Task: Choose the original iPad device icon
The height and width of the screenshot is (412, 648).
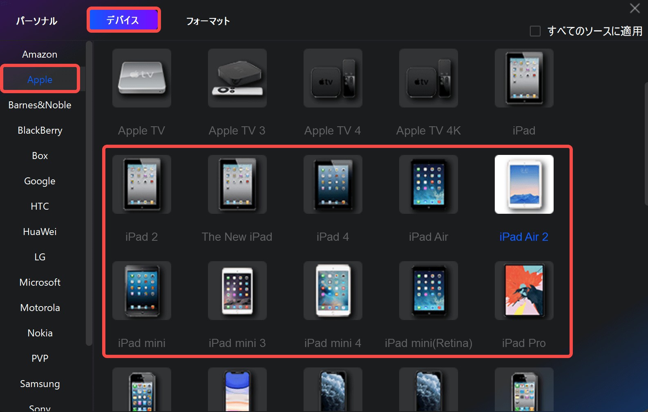Action: coord(524,78)
